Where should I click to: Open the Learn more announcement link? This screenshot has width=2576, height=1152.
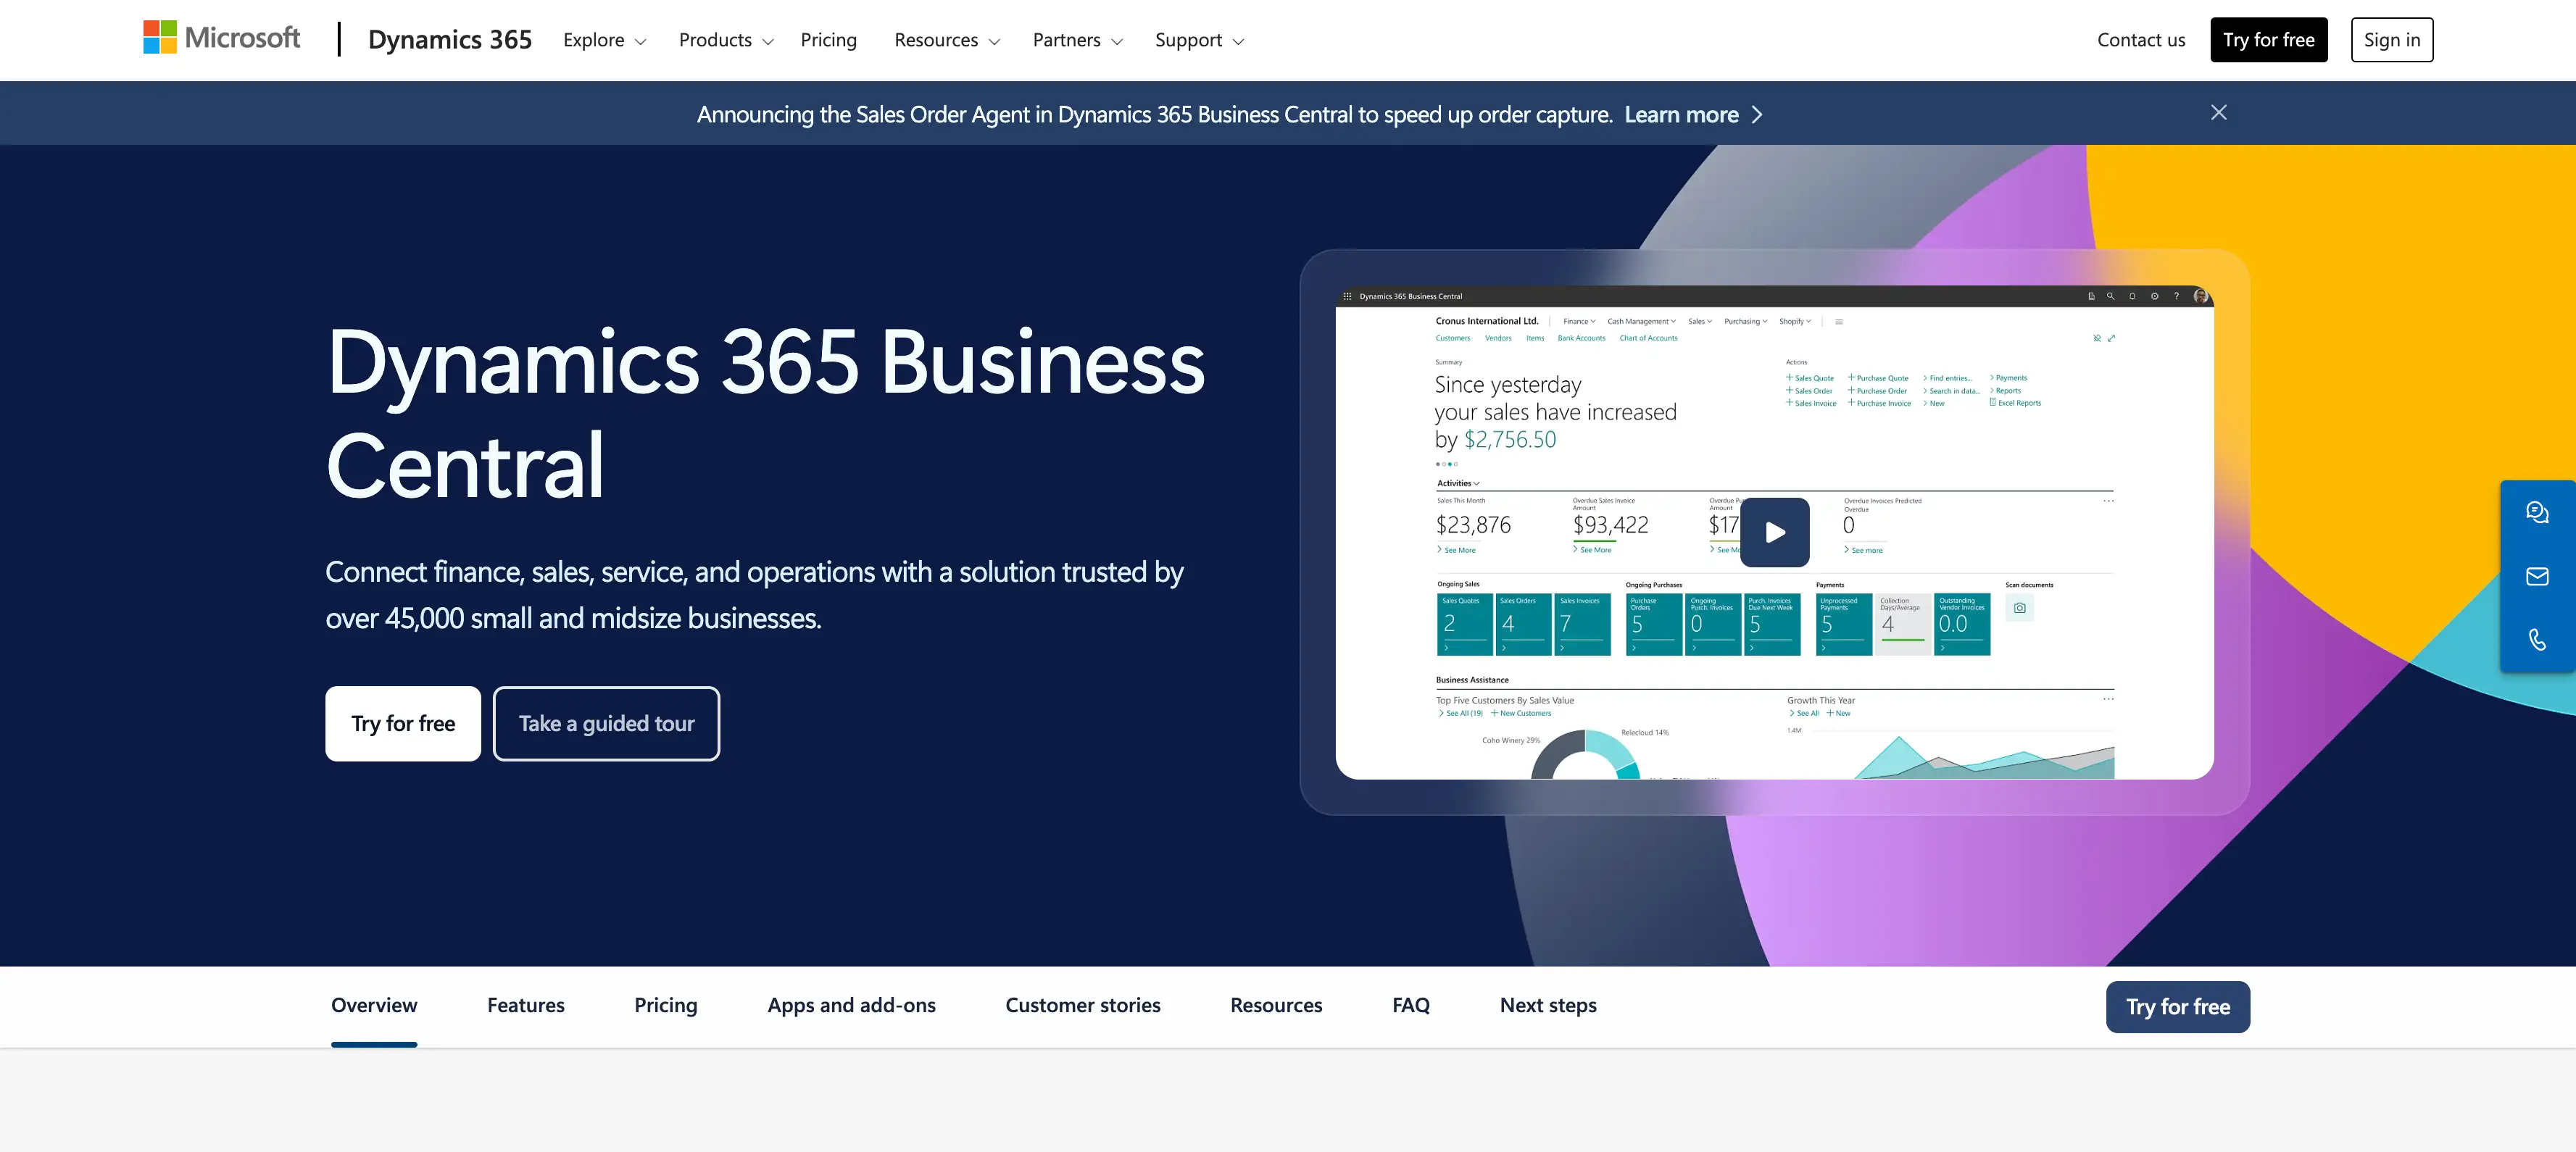1693,114
